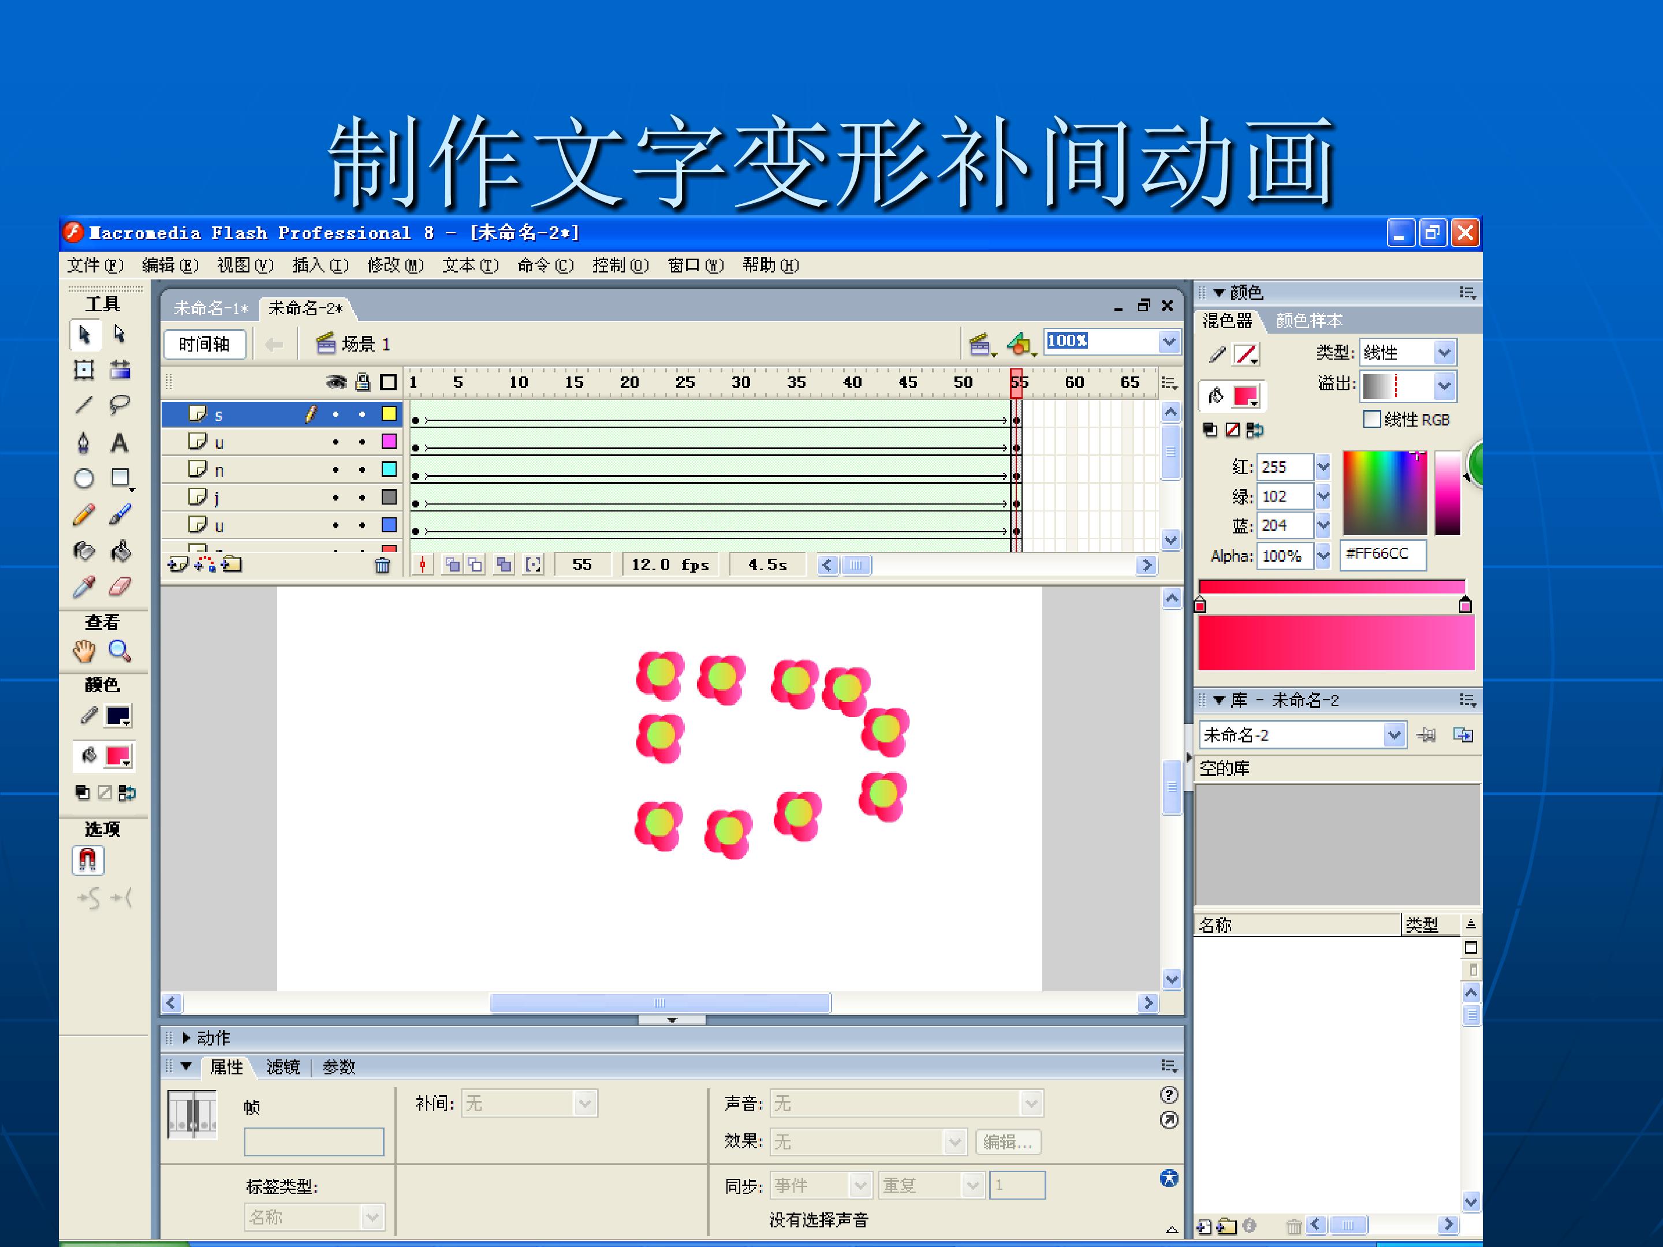Toggle lock dot of layer n

pyautogui.click(x=363, y=470)
